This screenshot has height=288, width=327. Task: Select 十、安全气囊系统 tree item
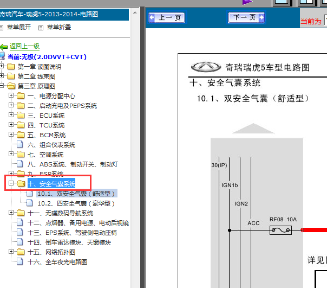click(x=51, y=184)
